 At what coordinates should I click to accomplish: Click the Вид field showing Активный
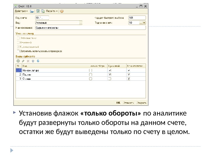tap(57, 23)
